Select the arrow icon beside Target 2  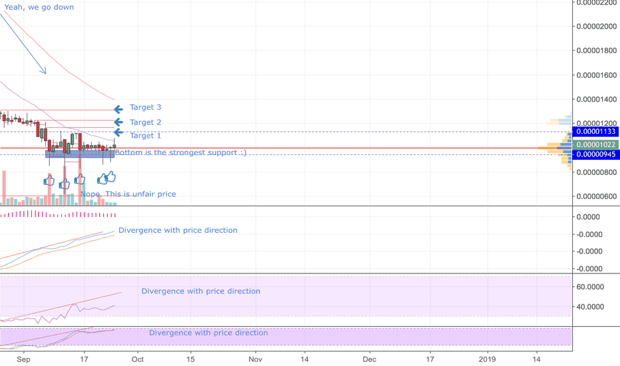point(118,122)
